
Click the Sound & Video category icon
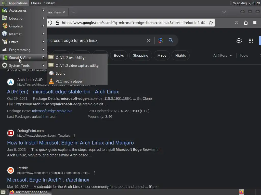click(5, 58)
